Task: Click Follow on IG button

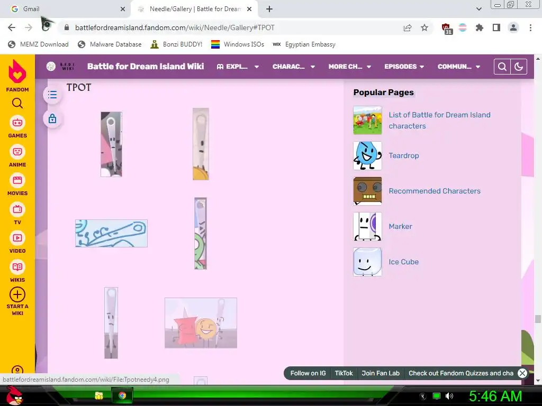Action: (308, 373)
